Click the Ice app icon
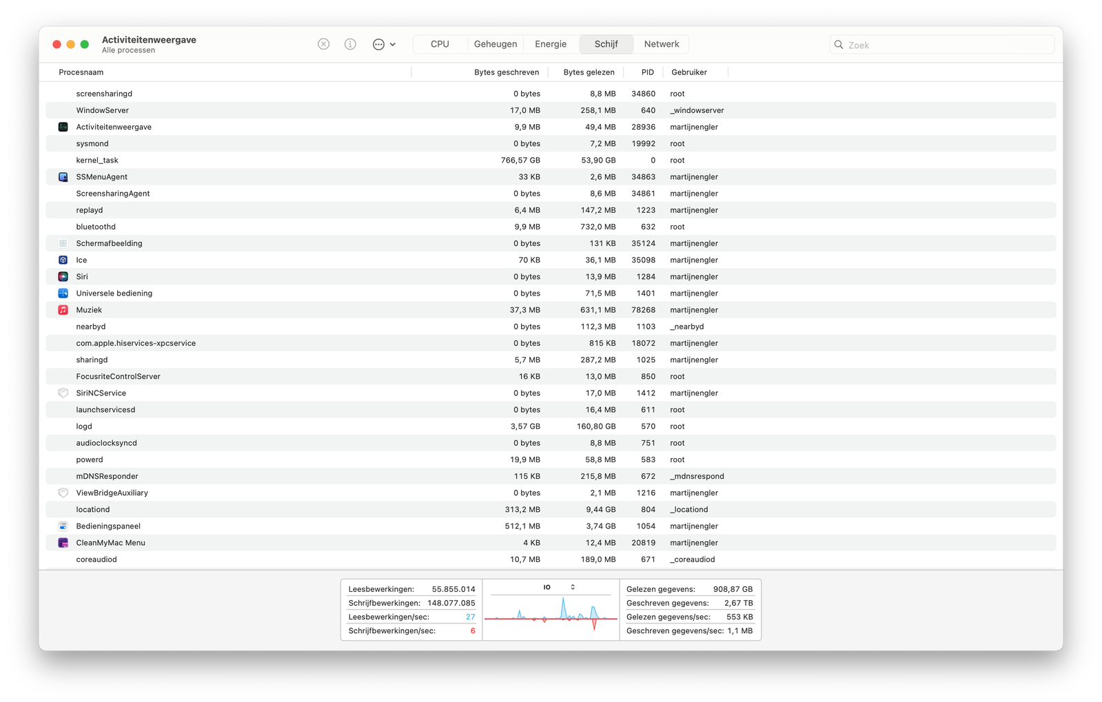Image resolution: width=1102 pixels, height=702 pixels. point(63,260)
